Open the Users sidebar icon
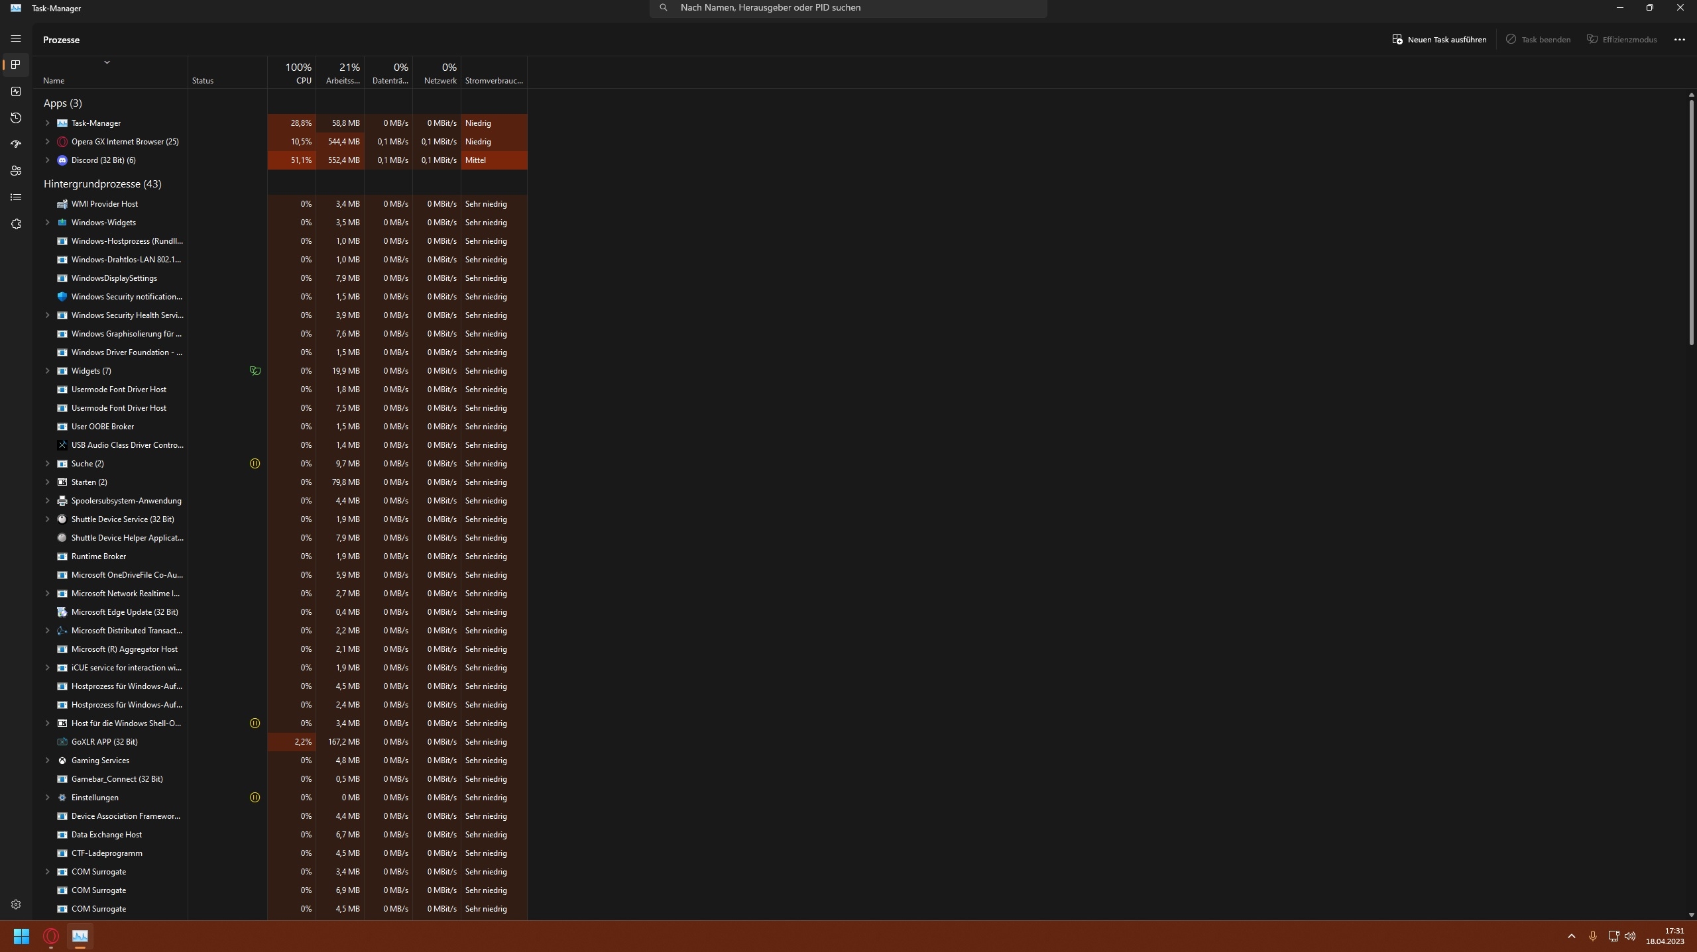The image size is (1697, 952). pos(16,171)
